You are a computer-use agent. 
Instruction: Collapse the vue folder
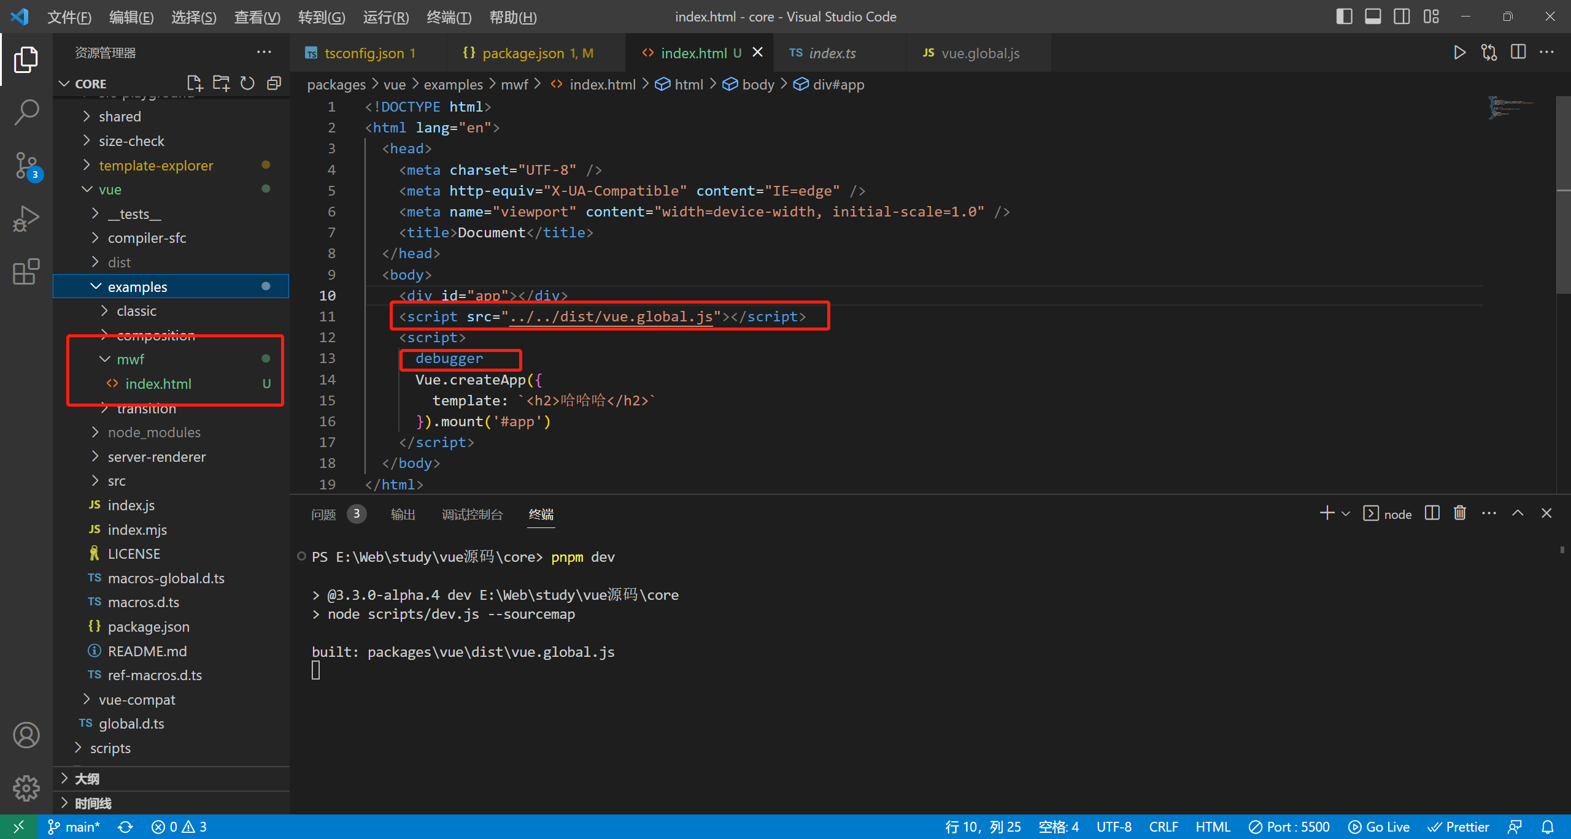pyautogui.click(x=172, y=190)
